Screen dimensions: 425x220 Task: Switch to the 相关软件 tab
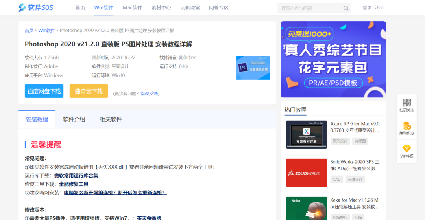(111, 119)
